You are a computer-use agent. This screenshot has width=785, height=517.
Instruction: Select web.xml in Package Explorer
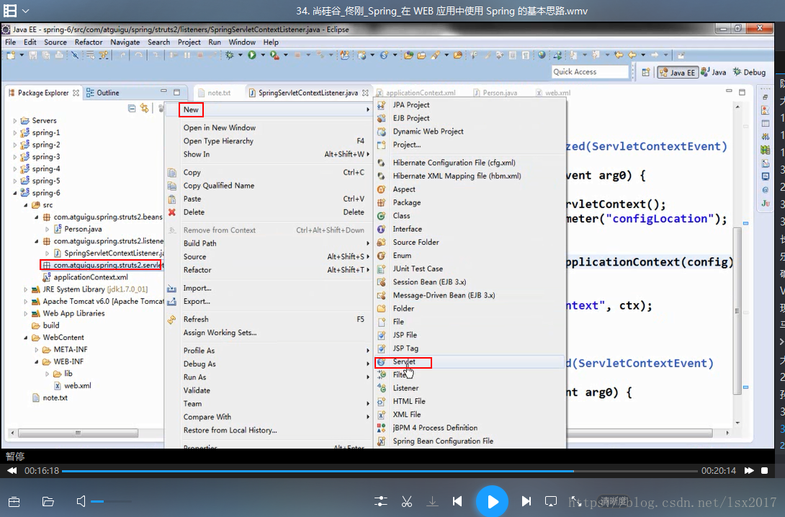point(78,385)
